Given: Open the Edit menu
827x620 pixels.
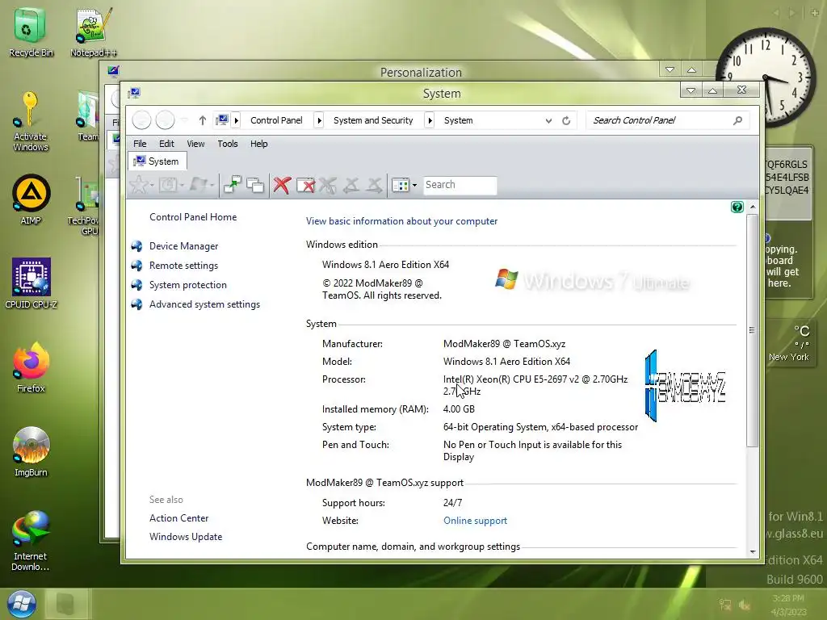Looking at the screenshot, I should click(166, 144).
